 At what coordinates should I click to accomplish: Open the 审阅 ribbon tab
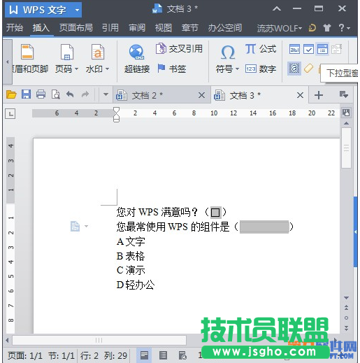(x=137, y=28)
